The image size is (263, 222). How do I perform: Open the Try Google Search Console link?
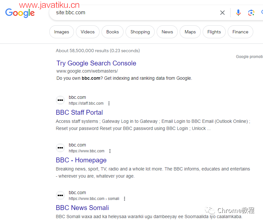[96, 63]
